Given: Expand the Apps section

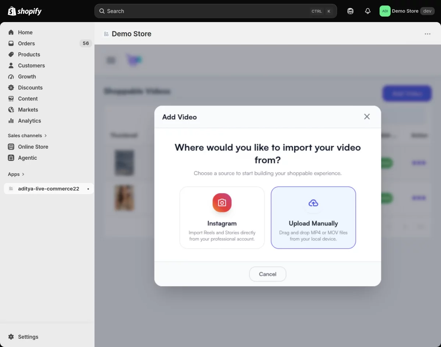Looking at the screenshot, I should pyautogui.click(x=16, y=174).
